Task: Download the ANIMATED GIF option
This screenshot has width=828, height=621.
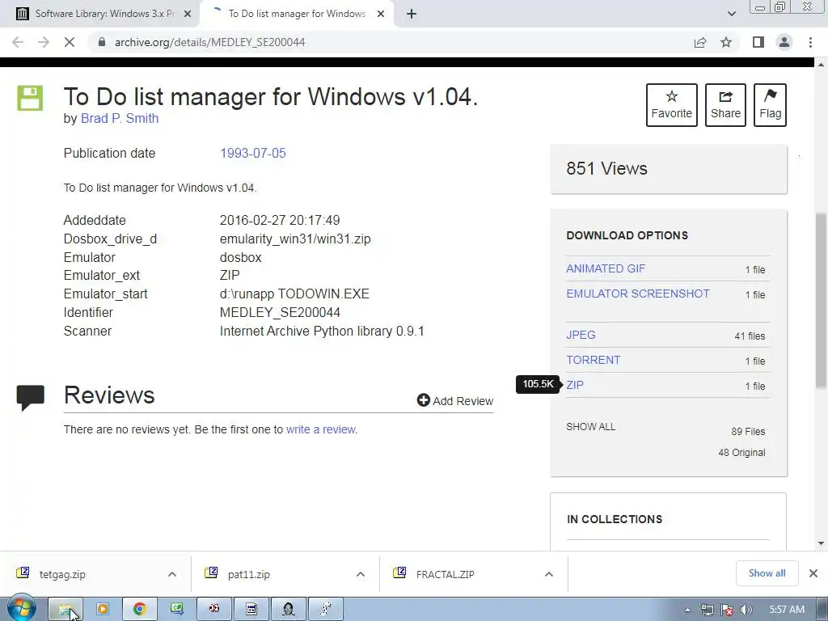Action: tap(606, 268)
